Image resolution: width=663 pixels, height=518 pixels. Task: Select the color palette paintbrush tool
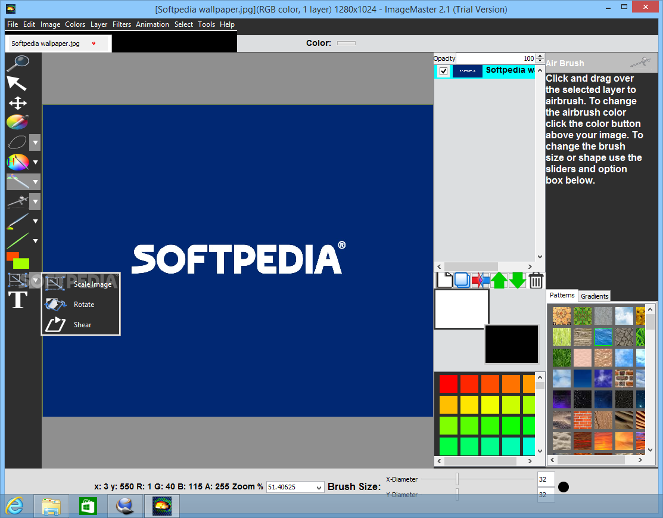tap(18, 162)
